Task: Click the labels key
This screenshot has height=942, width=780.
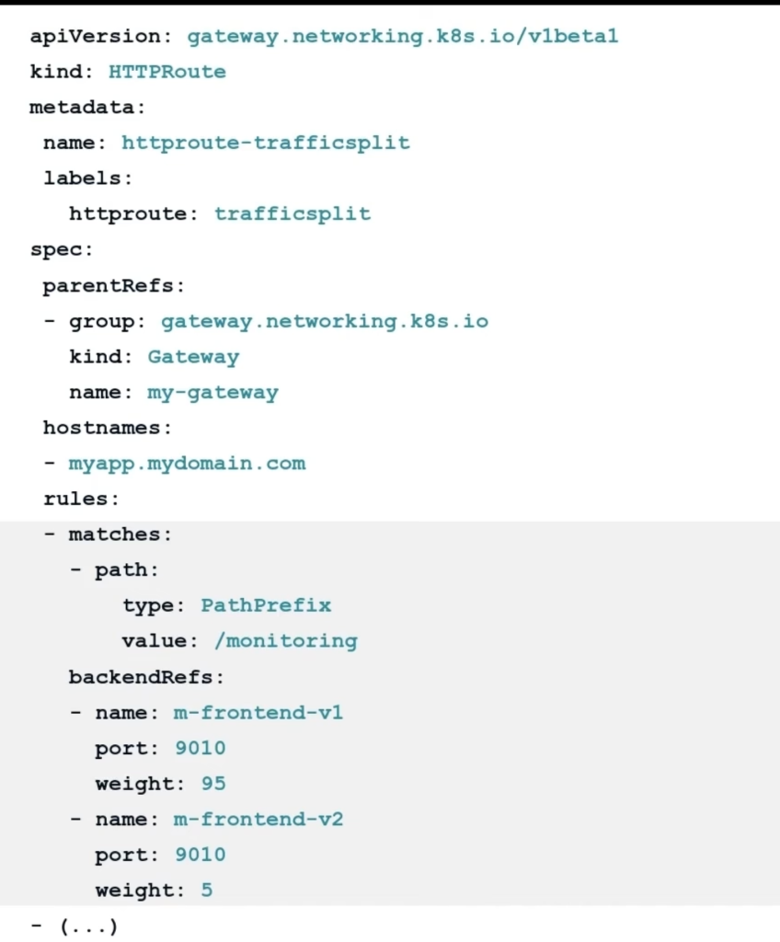Action: [x=87, y=178]
